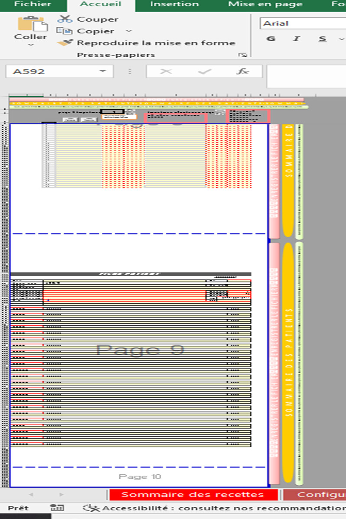Select the Reproduire la mise en forme paintbrush
The width and height of the screenshot is (346, 519).
click(65, 43)
